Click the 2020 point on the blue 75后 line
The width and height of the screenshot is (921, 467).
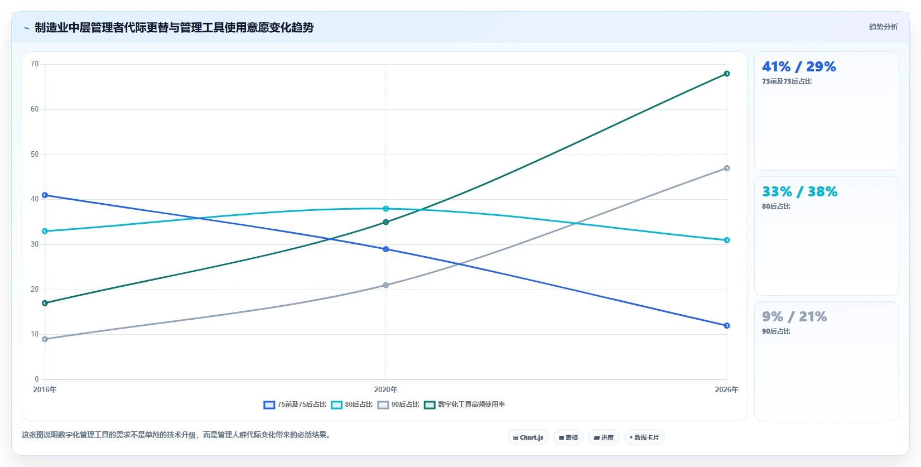pos(386,249)
